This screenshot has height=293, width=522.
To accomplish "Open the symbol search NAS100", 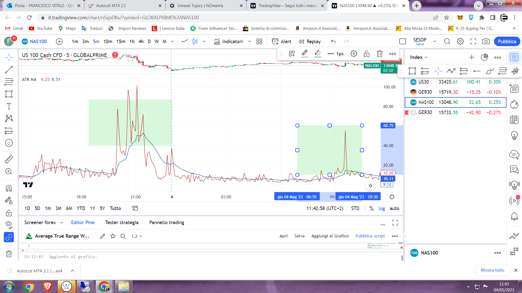I will [x=35, y=42].
